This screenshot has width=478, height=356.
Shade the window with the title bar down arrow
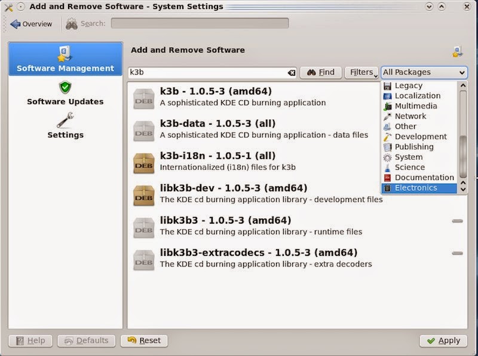429,7
